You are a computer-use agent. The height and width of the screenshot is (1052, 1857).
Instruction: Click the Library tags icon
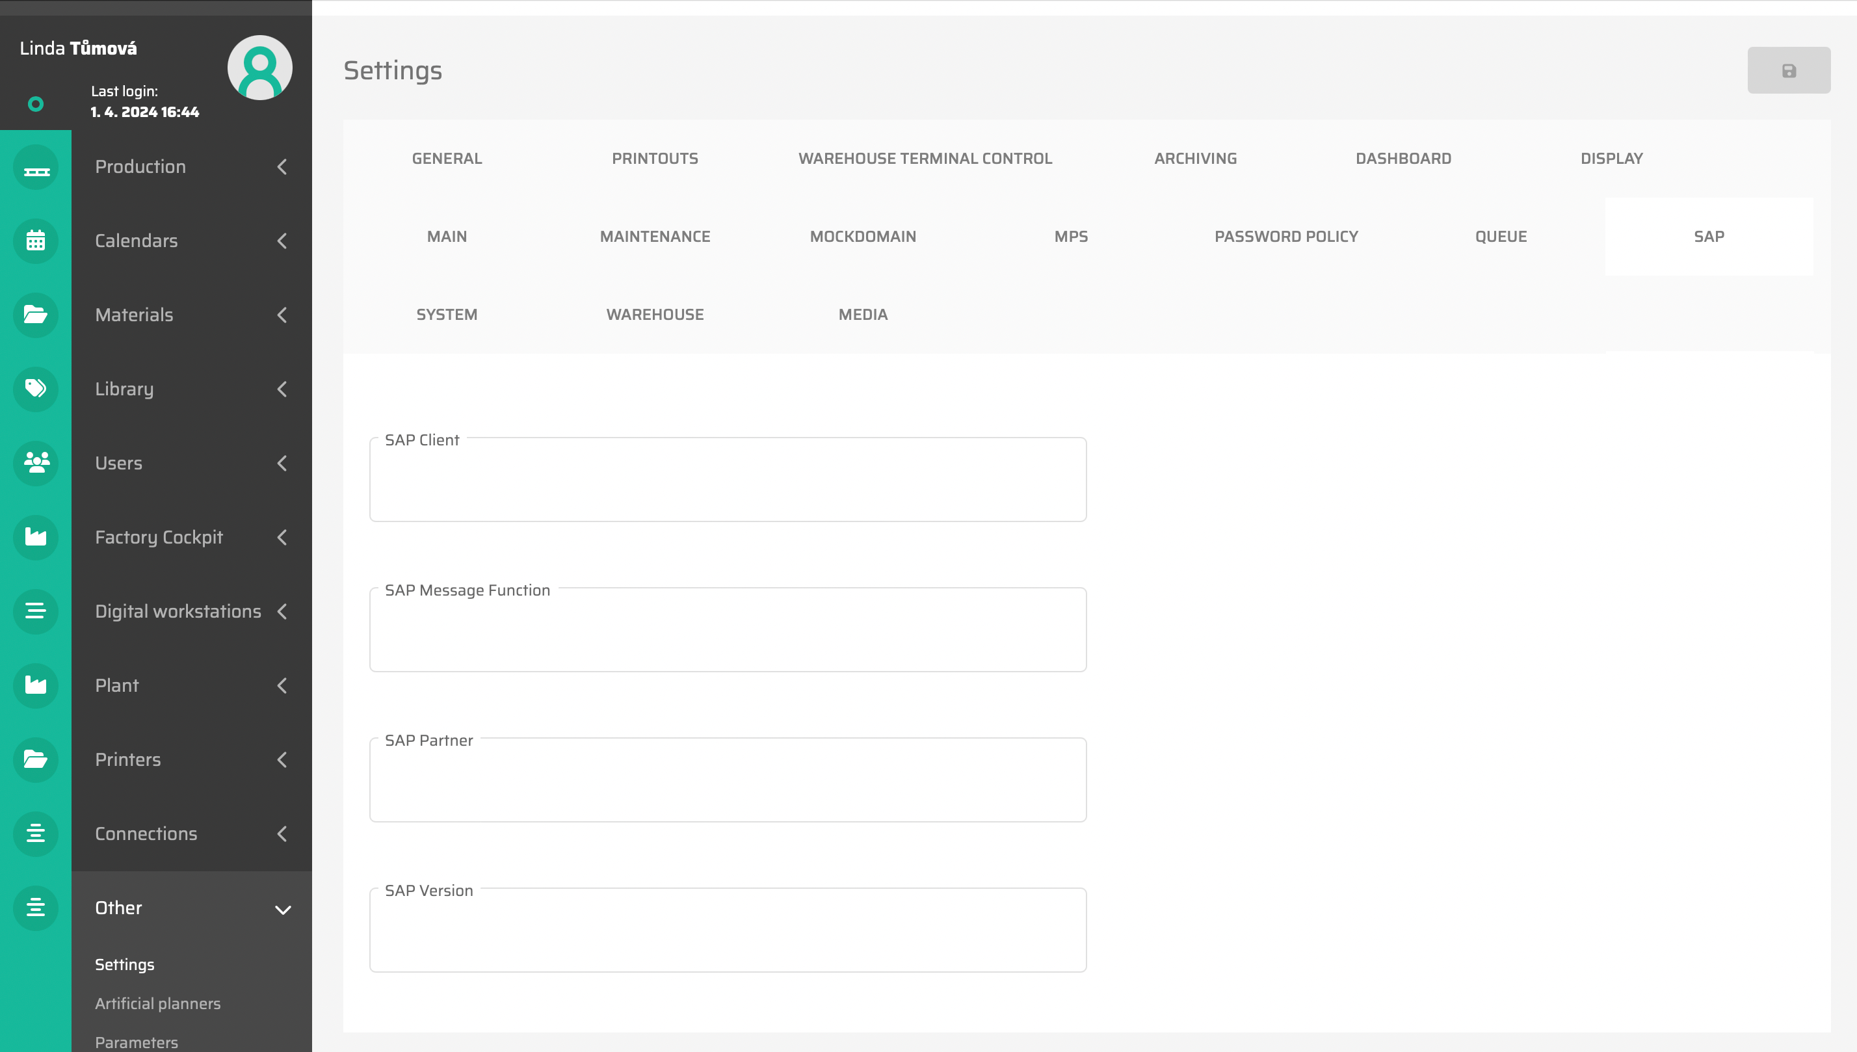coord(35,389)
